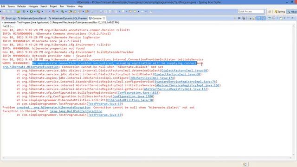Screen dimensions: 297x167
Task: Clear the Console output icon
Action: (x=251, y=19)
